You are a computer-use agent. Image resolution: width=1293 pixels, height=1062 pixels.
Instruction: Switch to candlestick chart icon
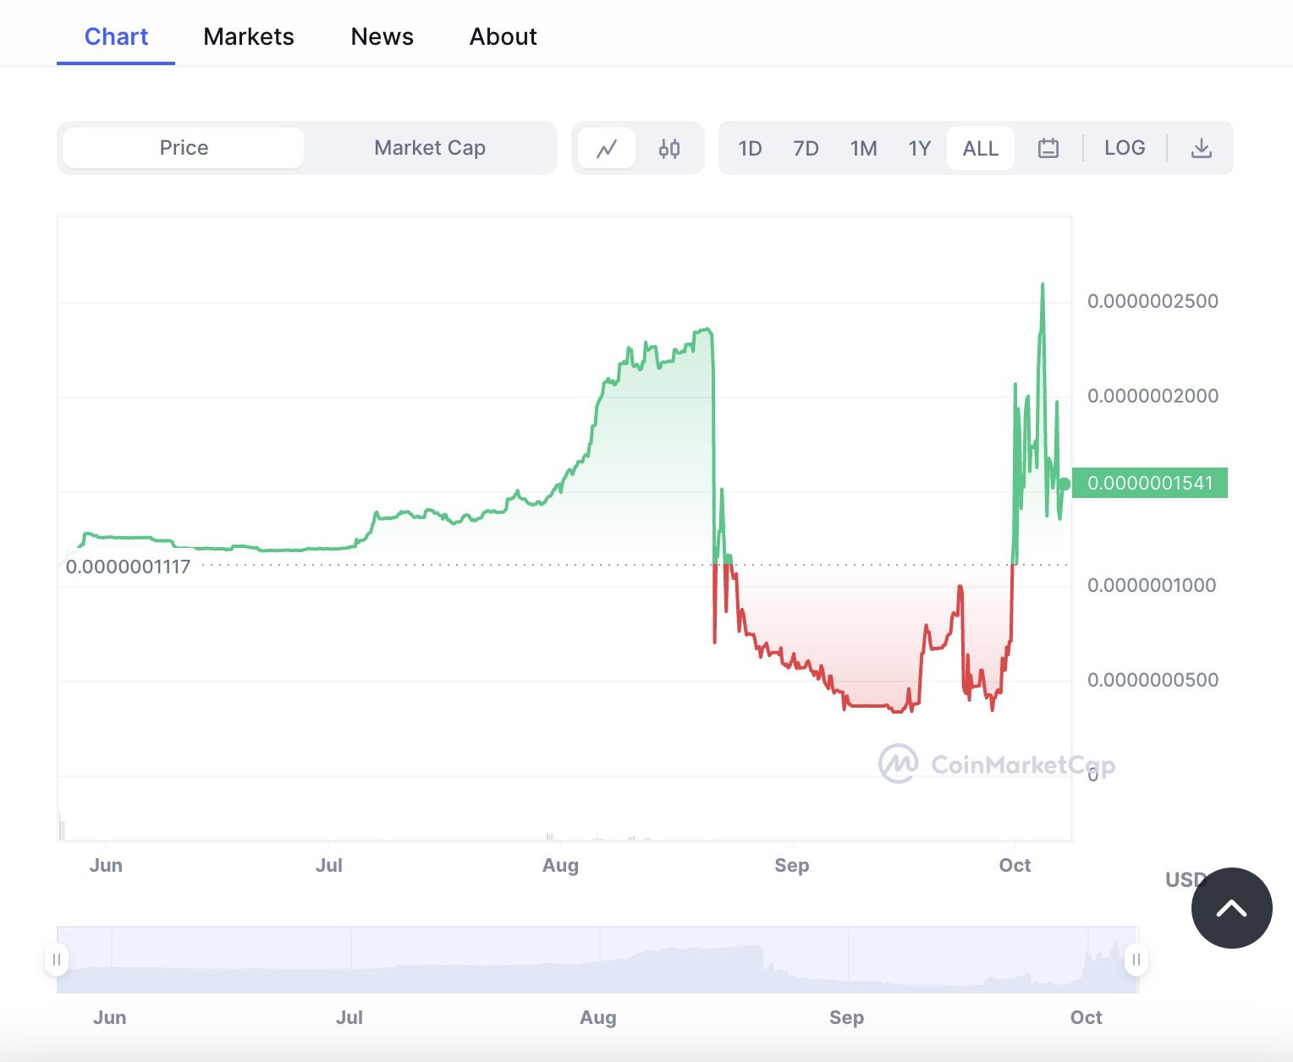pos(669,149)
